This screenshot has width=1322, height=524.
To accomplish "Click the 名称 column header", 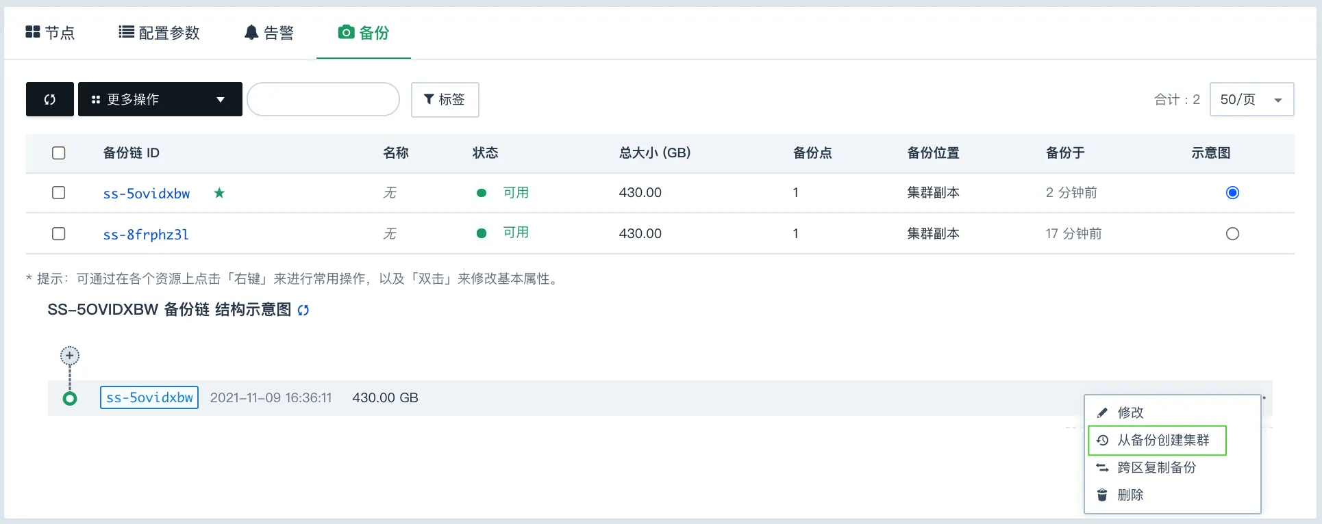I will pyautogui.click(x=396, y=153).
